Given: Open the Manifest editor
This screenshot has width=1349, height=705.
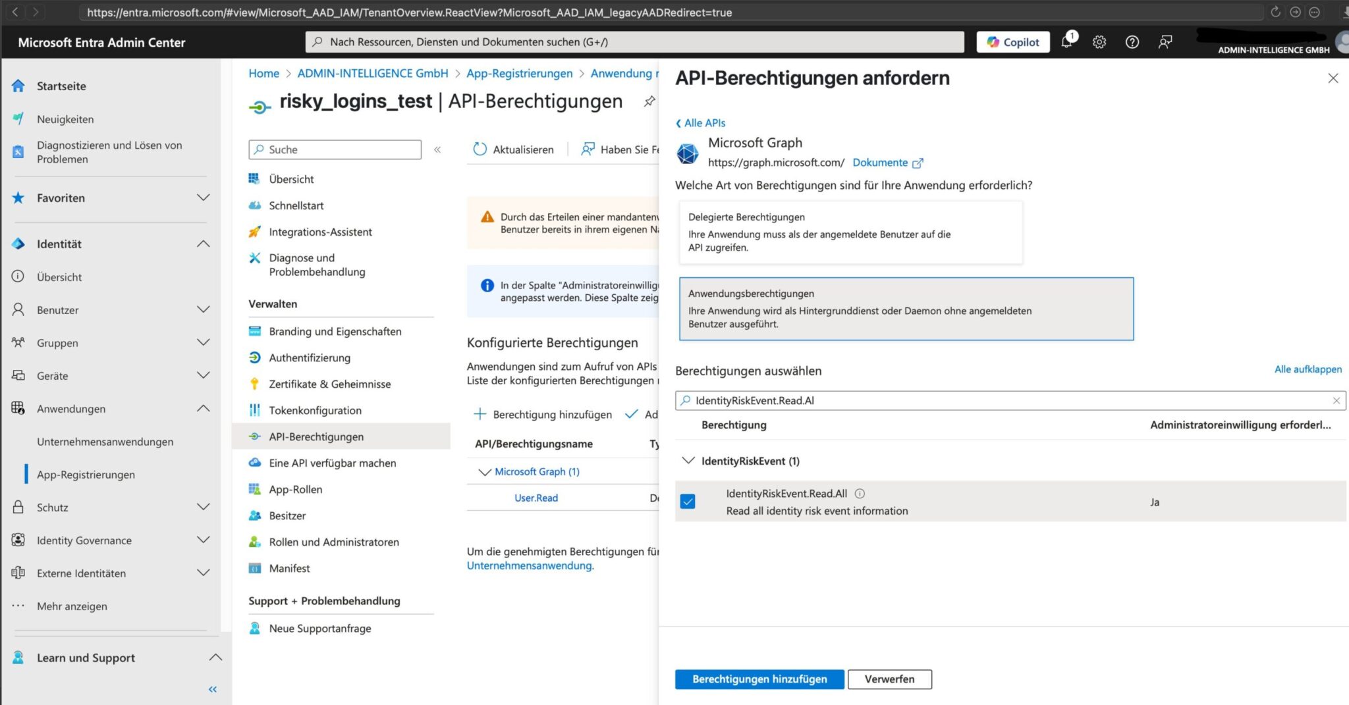Looking at the screenshot, I should click(x=290, y=568).
